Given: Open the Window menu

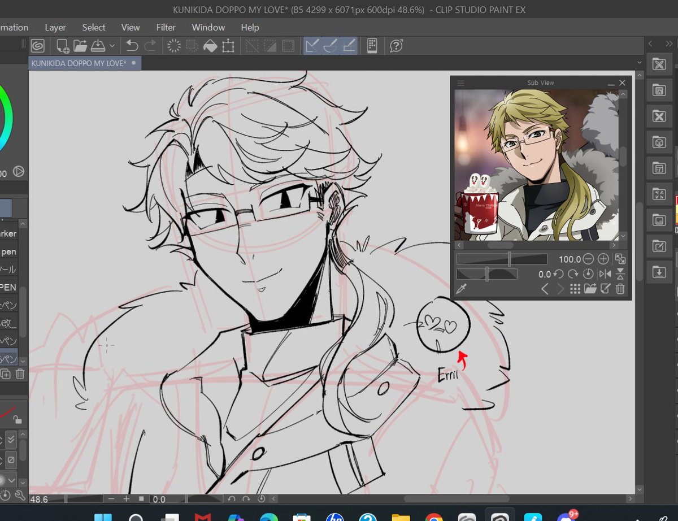Looking at the screenshot, I should tap(208, 27).
